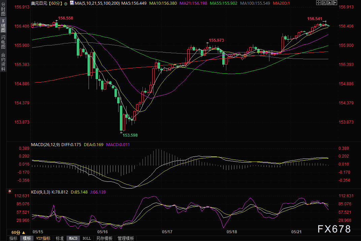Click the MA10:156.380 value
The width and height of the screenshot is (361, 241).
click(163, 3)
